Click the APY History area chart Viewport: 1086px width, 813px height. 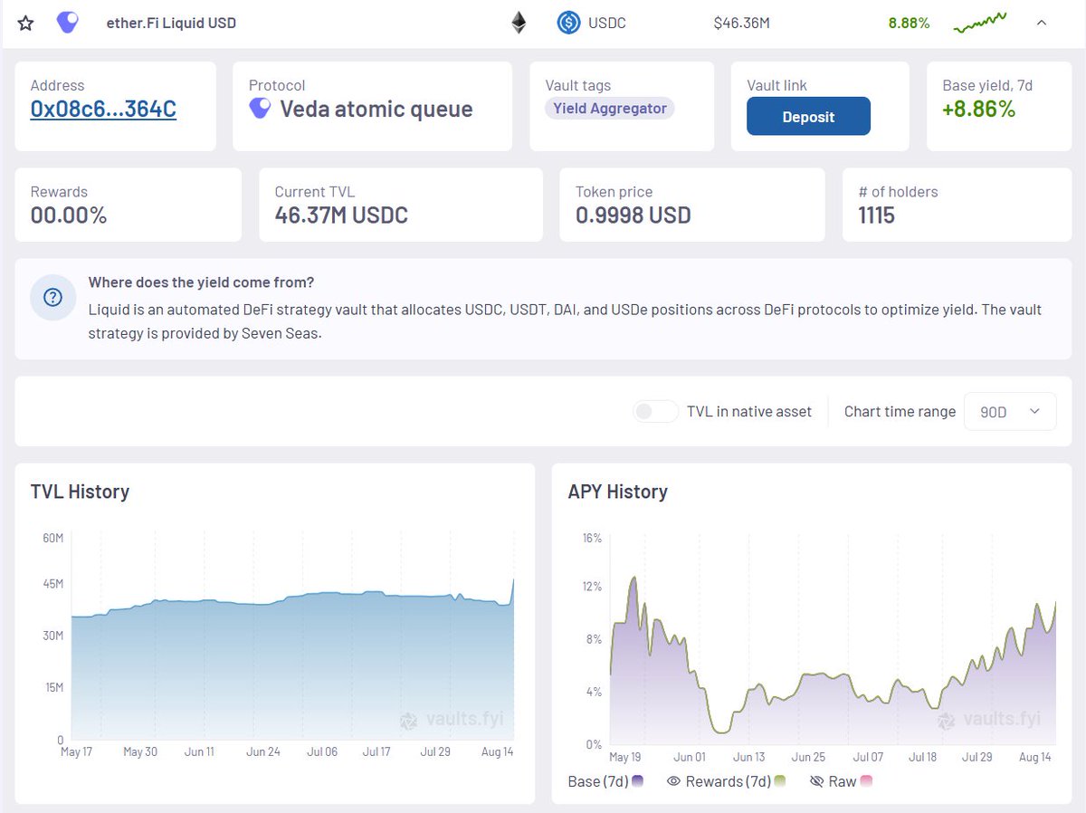(x=833, y=638)
